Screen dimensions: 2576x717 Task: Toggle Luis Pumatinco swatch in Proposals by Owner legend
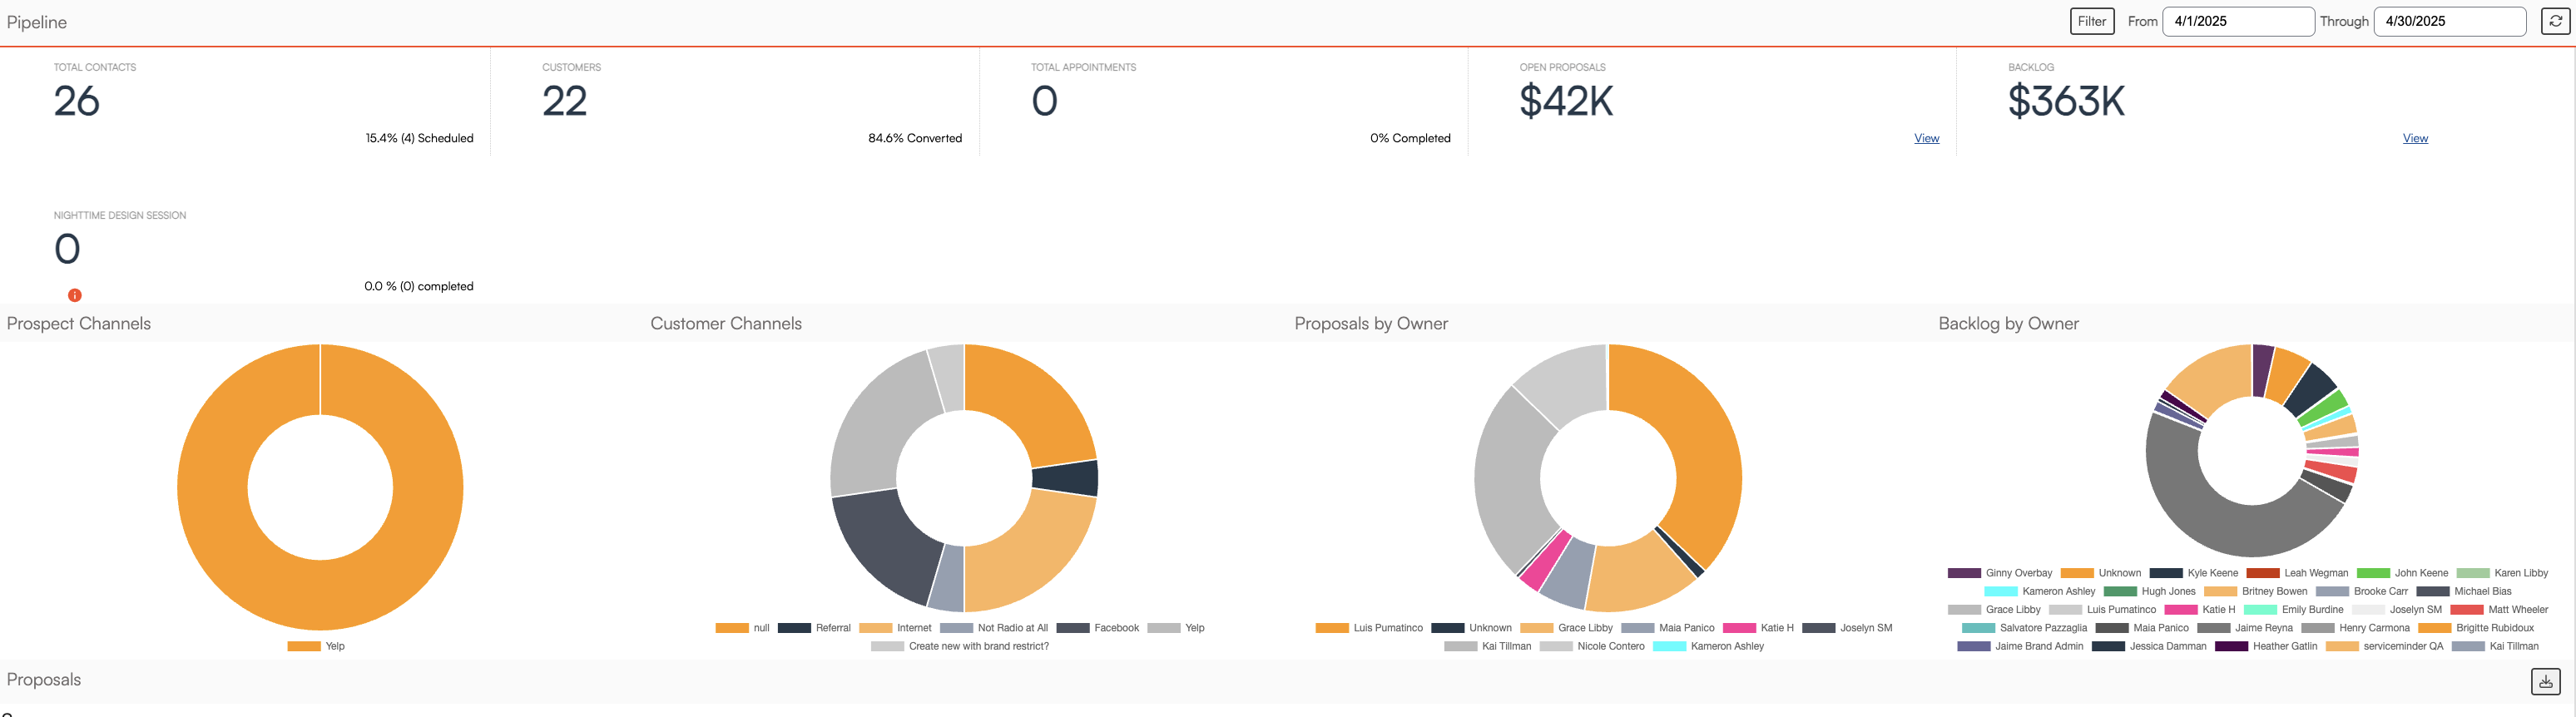tap(1332, 628)
